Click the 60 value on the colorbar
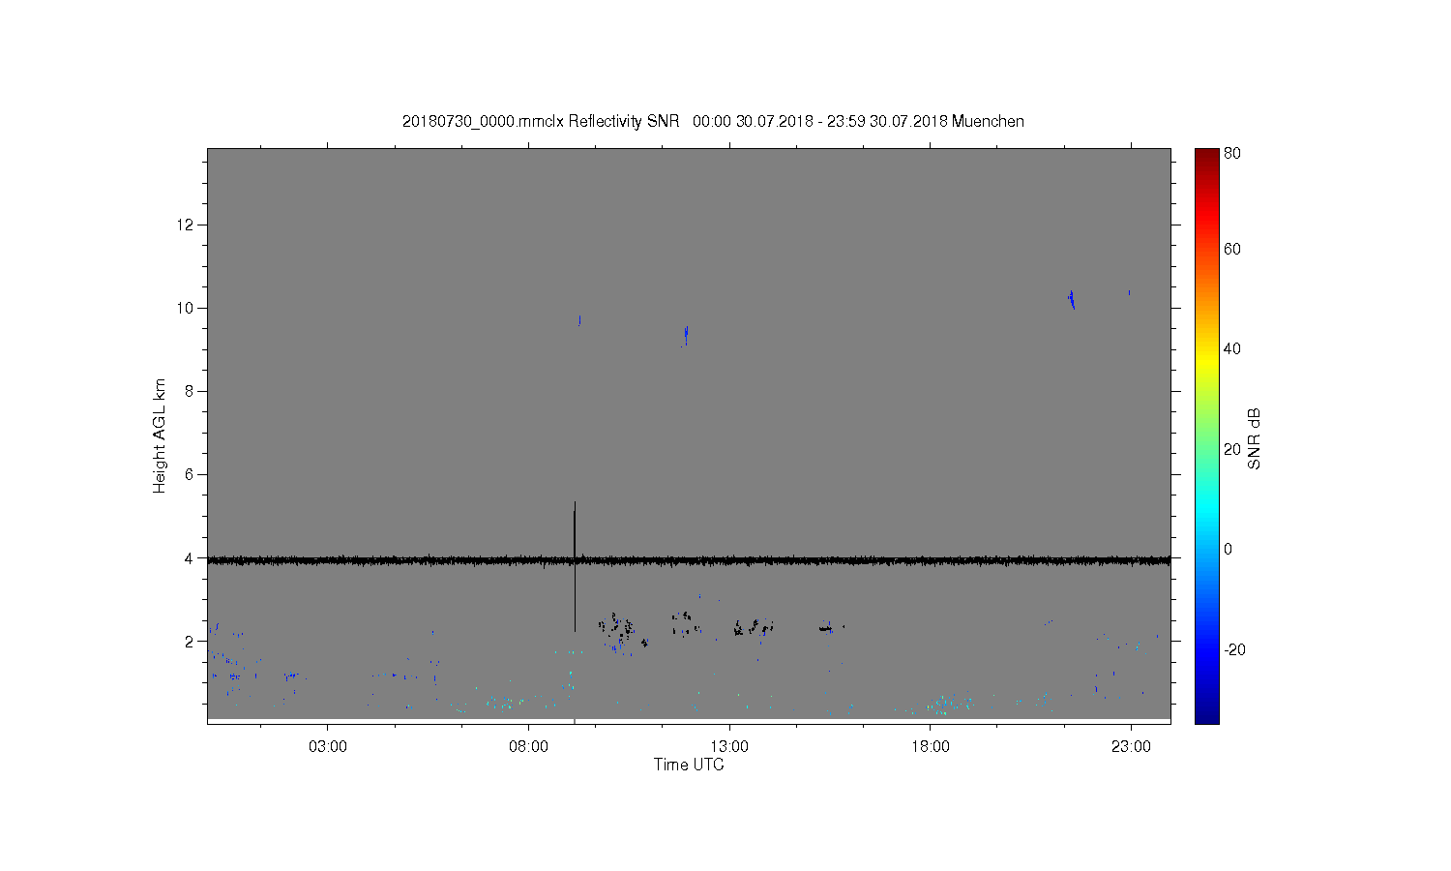Image resolution: width=1451 pixels, height=871 pixels. 1232,250
